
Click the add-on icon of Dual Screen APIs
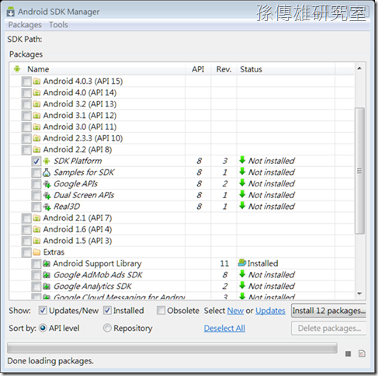tap(47, 196)
